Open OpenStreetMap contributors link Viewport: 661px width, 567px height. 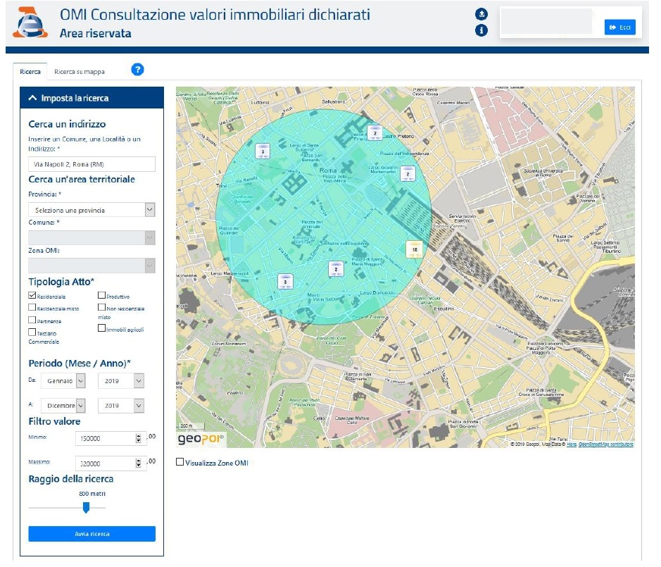pyautogui.click(x=606, y=444)
